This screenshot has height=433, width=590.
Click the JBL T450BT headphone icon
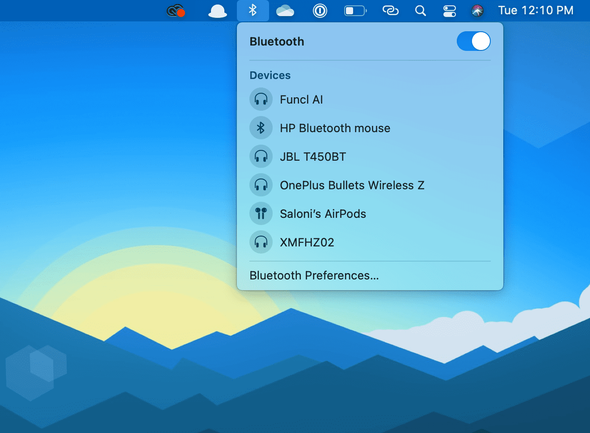pos(261,157)
